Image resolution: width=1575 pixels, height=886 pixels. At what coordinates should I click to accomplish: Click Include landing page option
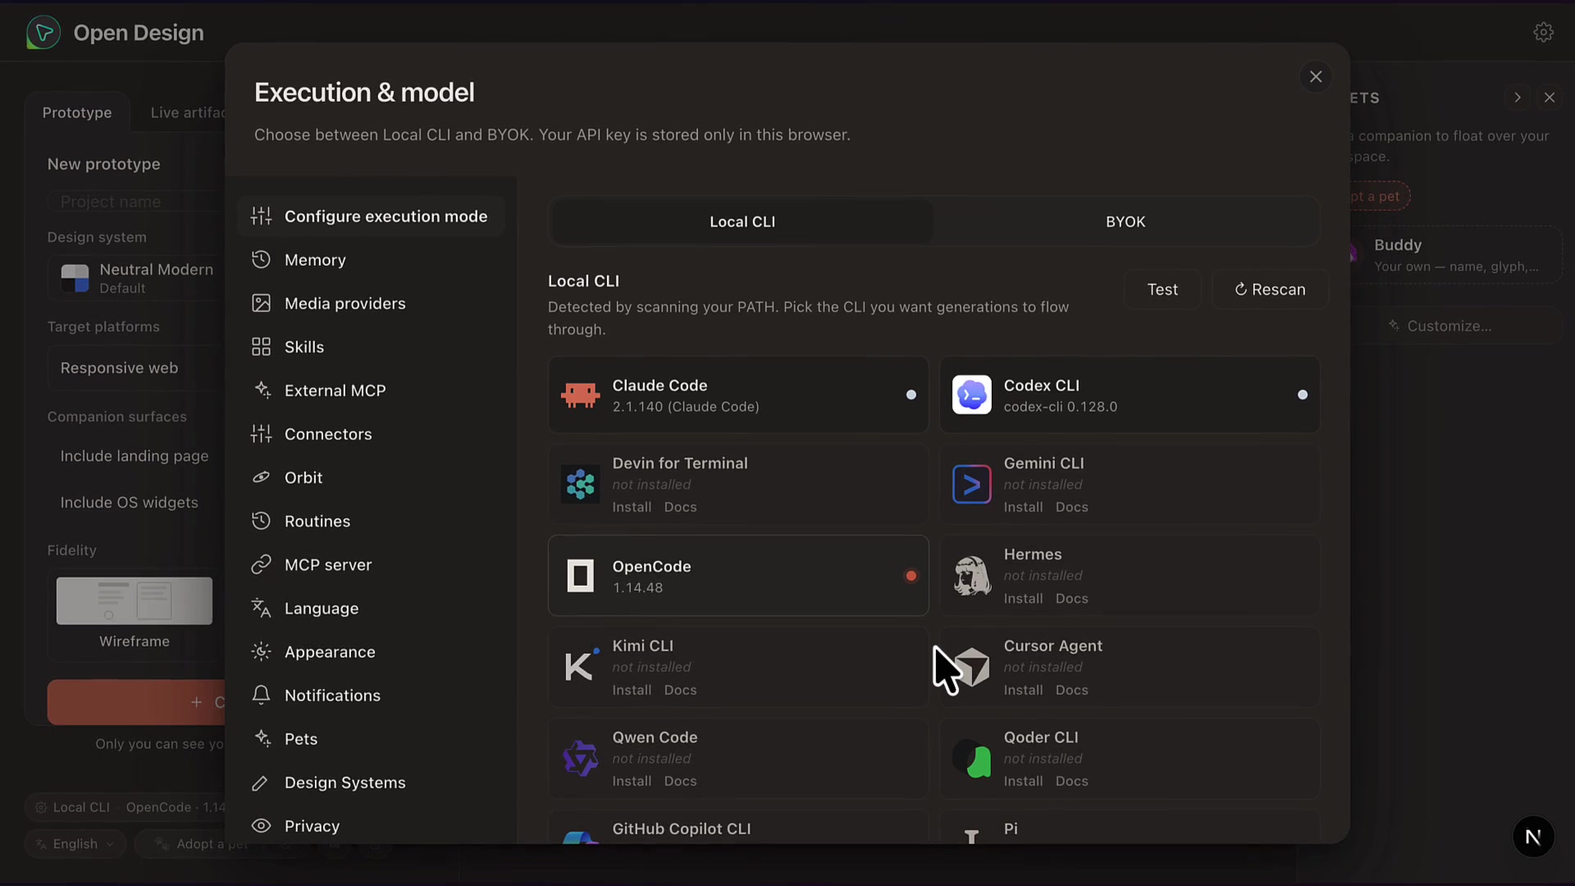(x=135, y=456)
